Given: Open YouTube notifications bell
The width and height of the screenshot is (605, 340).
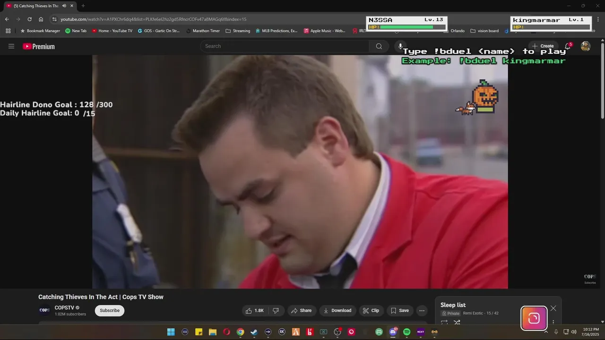Looking at the screenshot, I should coord(568,46).
